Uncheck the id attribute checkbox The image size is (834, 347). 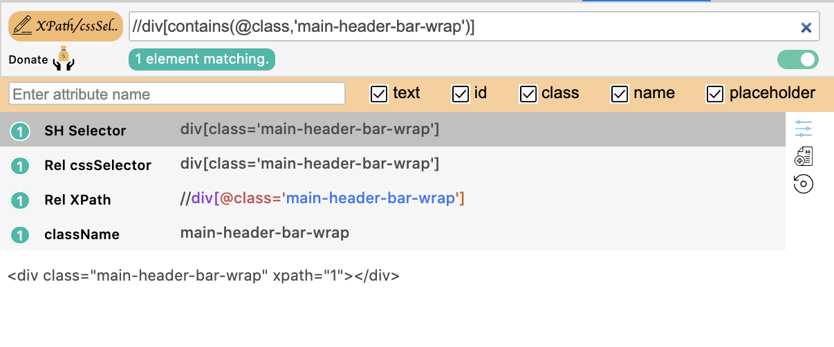coord(460,94)
